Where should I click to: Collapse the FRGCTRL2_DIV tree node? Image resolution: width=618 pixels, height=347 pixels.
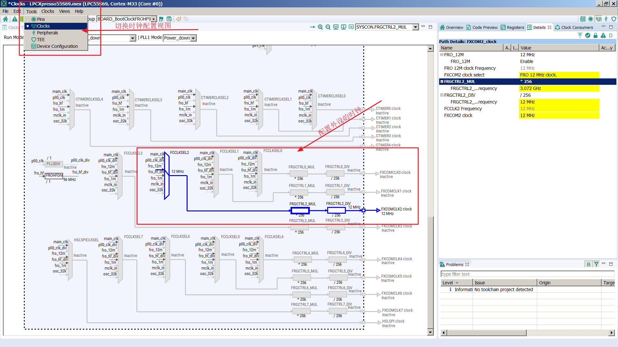tap(442, 95)
